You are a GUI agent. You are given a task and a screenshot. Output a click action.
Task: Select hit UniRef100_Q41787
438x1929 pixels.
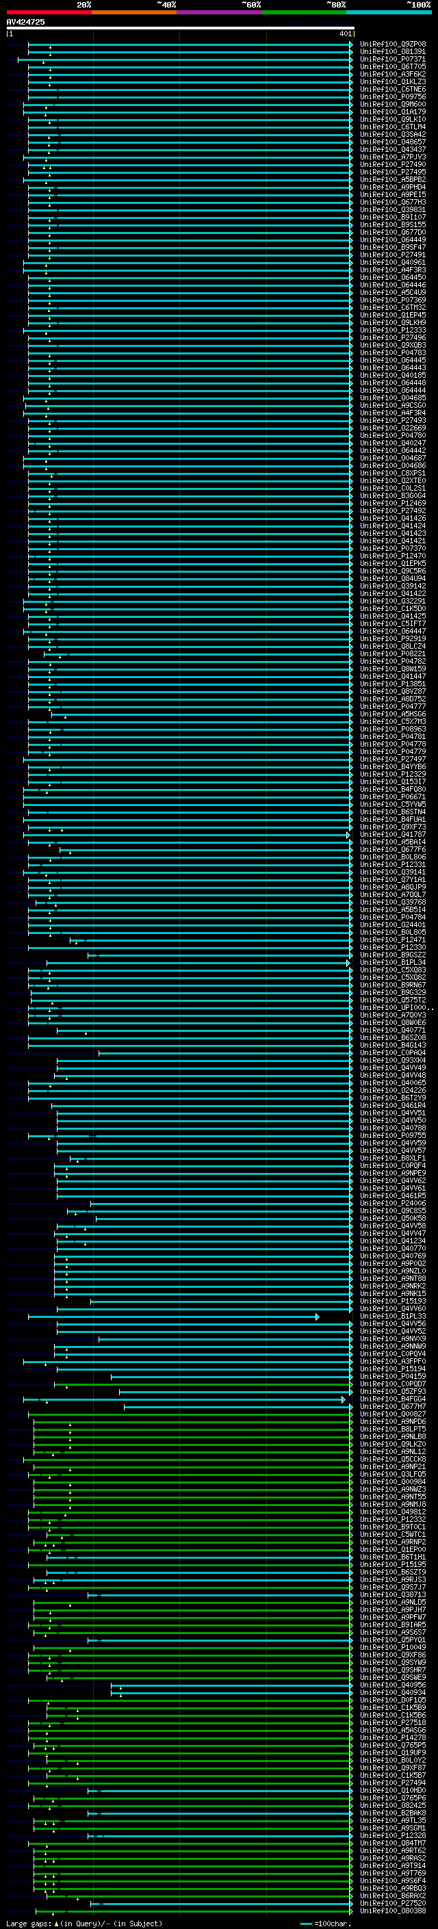[x=393, y=834]
